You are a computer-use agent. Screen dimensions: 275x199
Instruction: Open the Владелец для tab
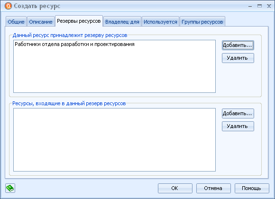(x=122, y=22)
